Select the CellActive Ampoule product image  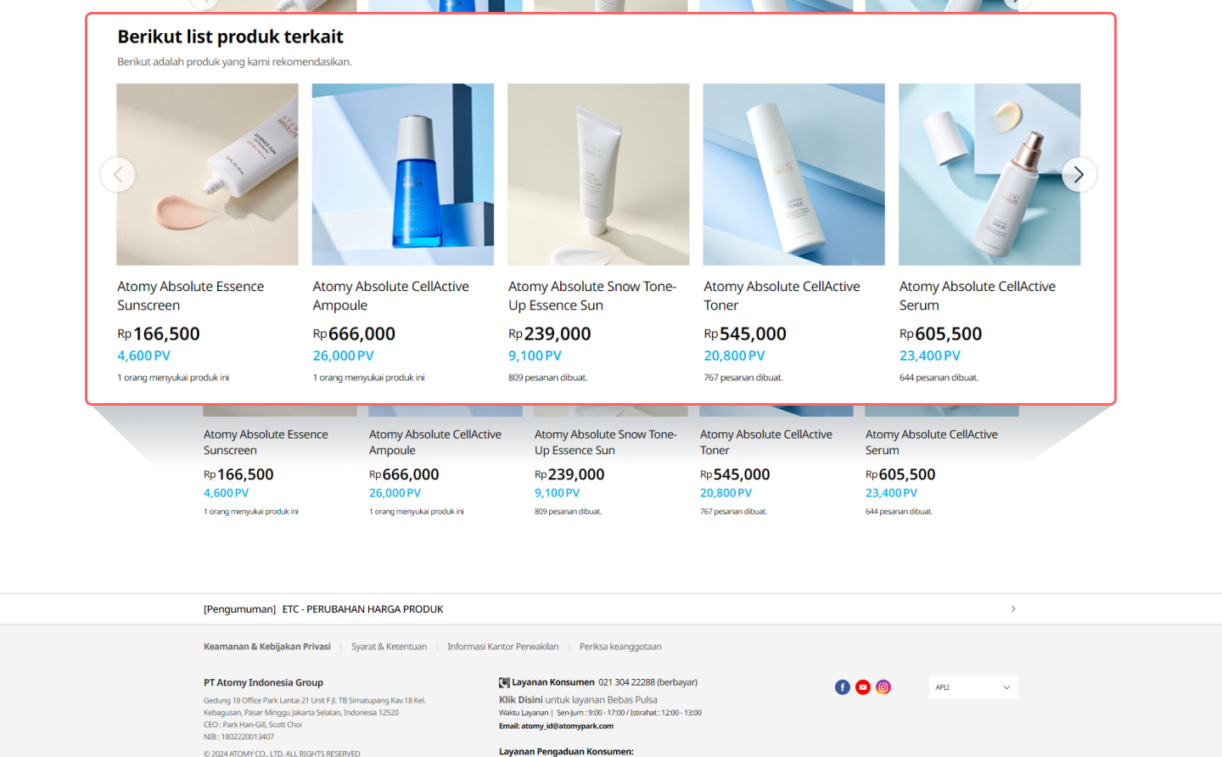coord(403,174)
